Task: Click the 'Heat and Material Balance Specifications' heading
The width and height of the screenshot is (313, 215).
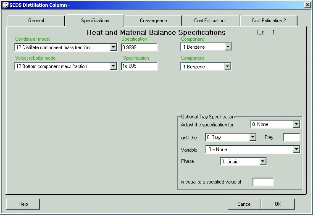Action: [x=156, y=32]
